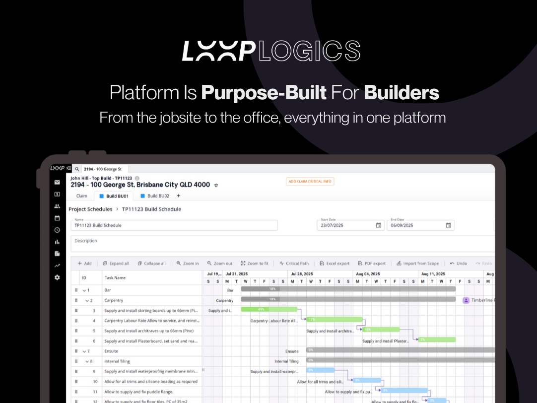Image resolution: width=537 pixels, height=403 pixels.
Task: Open the settings gear sidebar icon
Action: pyautogui.click(x=57, y=277)
